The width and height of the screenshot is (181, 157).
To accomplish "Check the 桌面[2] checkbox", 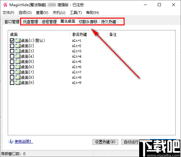I will tap(12, 46).
